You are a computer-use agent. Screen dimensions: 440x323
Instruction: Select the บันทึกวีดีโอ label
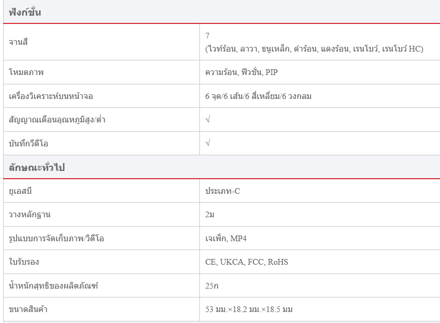32,143
